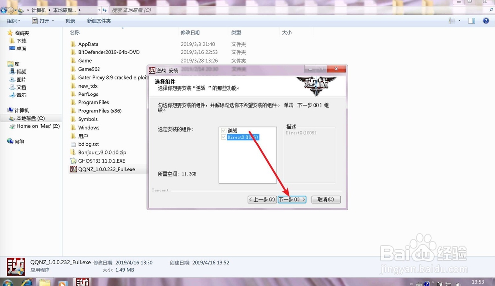495x286 pixels.
Task: Open the views dropdown next to the list icon
Action: point(459,20)
